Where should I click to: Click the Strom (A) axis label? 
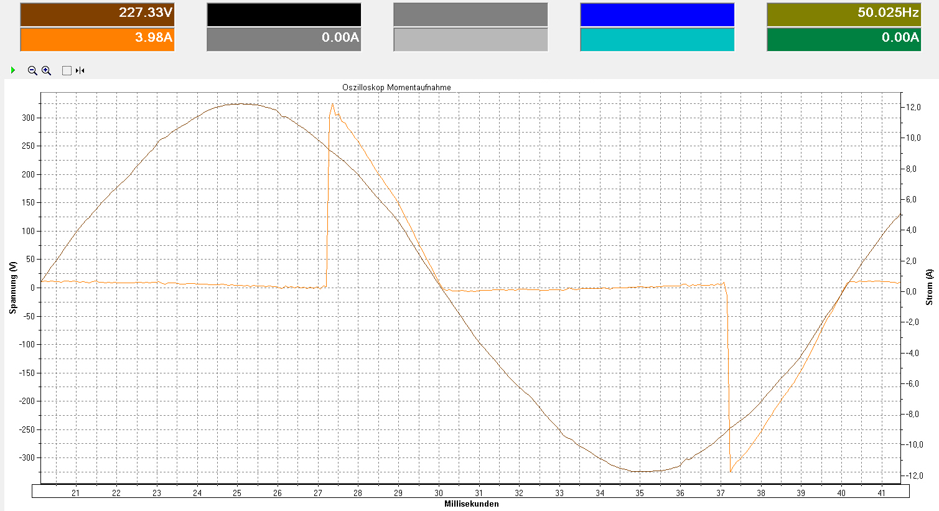click(x=929, y=287)
